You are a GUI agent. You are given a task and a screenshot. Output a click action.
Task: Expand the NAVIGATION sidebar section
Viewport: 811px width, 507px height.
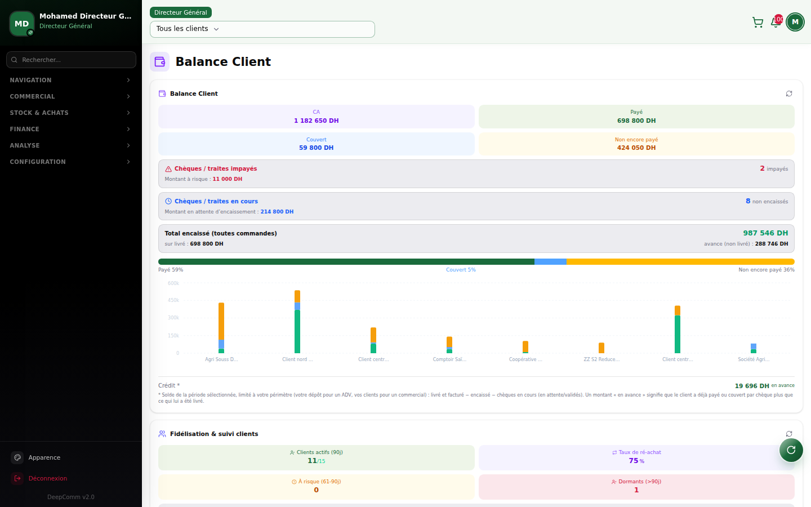[x=71, y=80]
